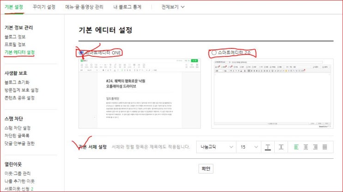Choose right text alignment icon

click(315, 147)
